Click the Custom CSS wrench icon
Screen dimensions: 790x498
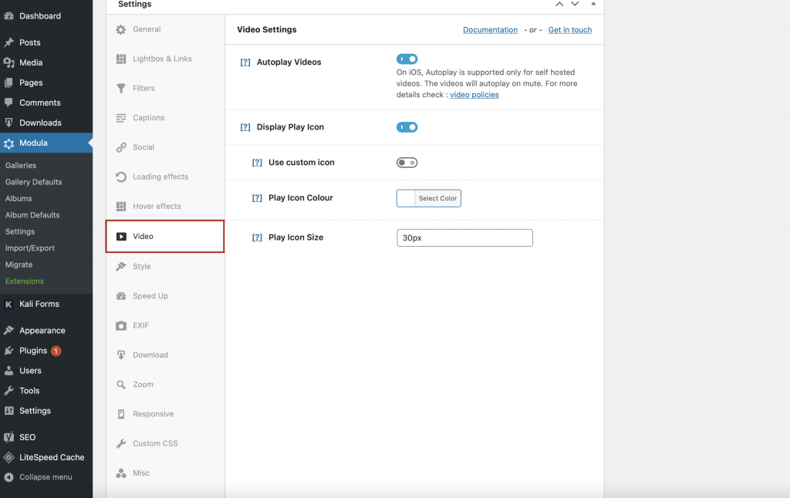click(x=121, y=443)
